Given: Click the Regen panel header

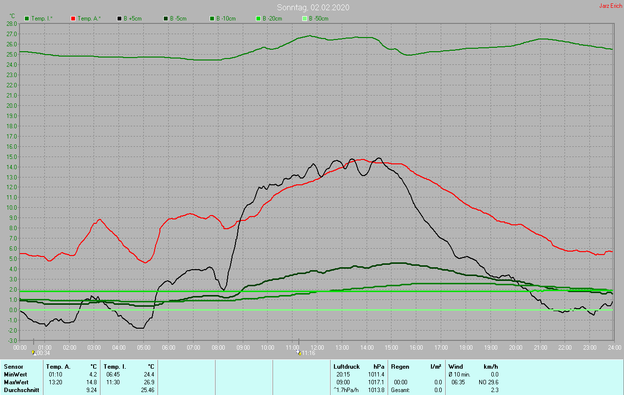Looking at the screenshot, I should coord(400,366).
